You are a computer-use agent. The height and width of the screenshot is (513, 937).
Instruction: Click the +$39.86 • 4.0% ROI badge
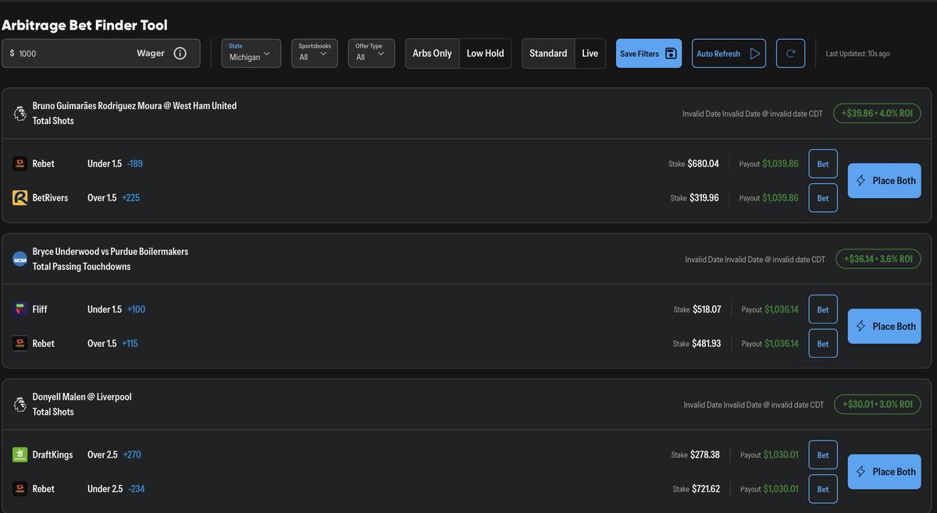point(877,113)
